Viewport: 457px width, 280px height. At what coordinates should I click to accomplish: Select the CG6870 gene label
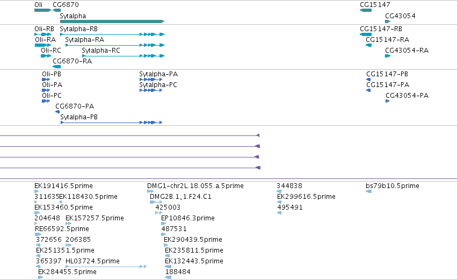[x=66, y=5]
